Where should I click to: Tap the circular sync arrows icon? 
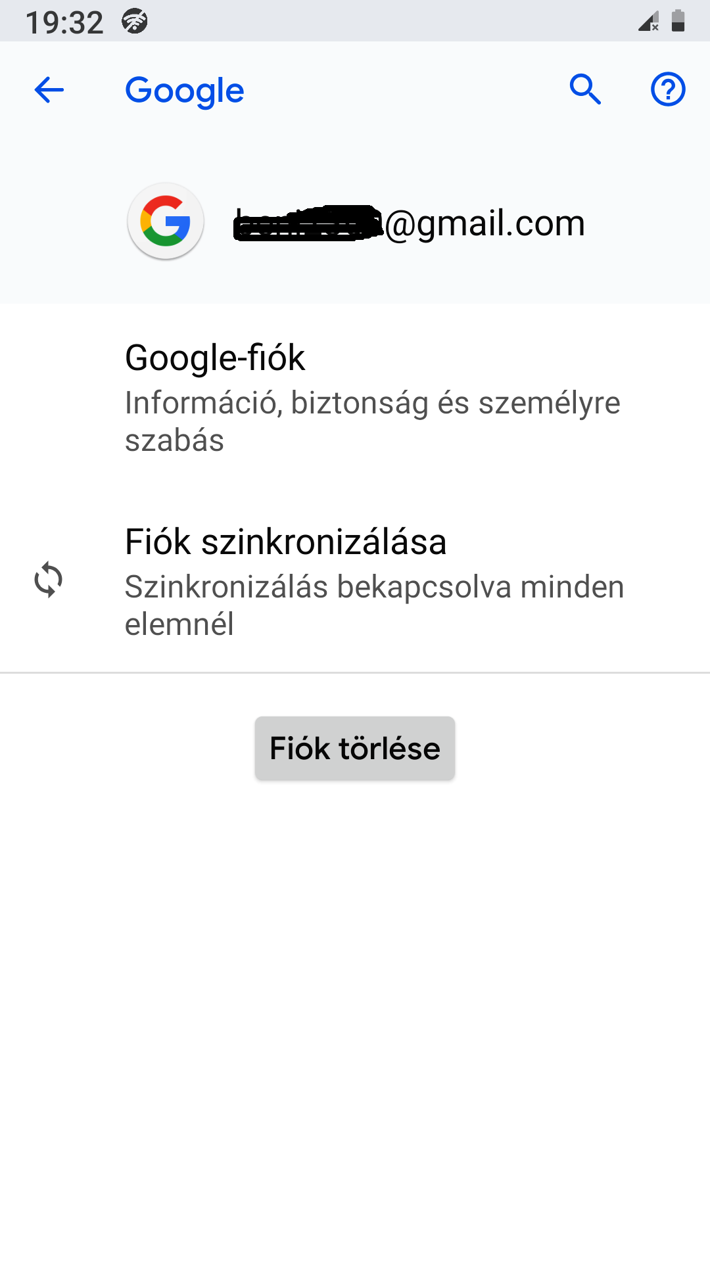pyautogui.click(x=49, y=580)
